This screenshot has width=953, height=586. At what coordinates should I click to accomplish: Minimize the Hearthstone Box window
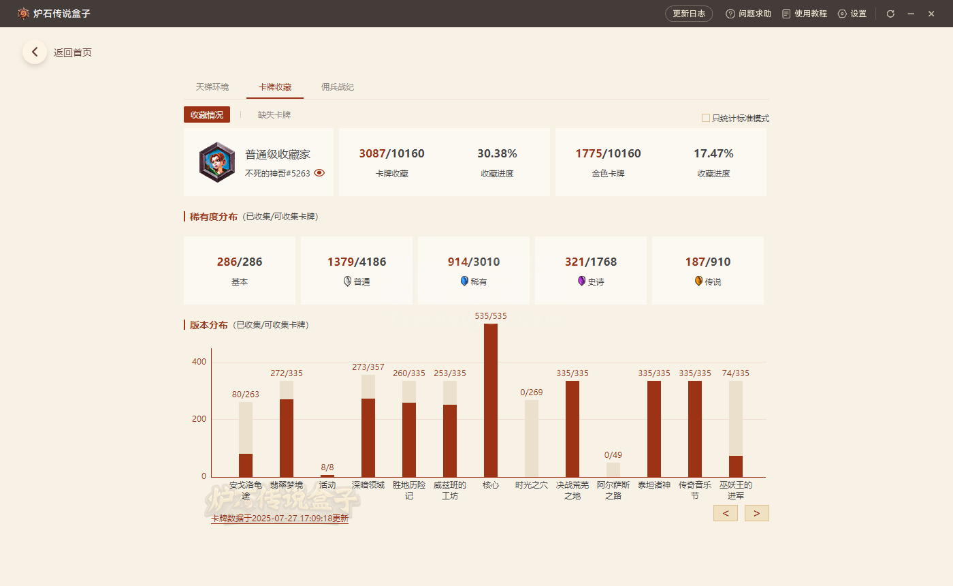click(911, 14)
